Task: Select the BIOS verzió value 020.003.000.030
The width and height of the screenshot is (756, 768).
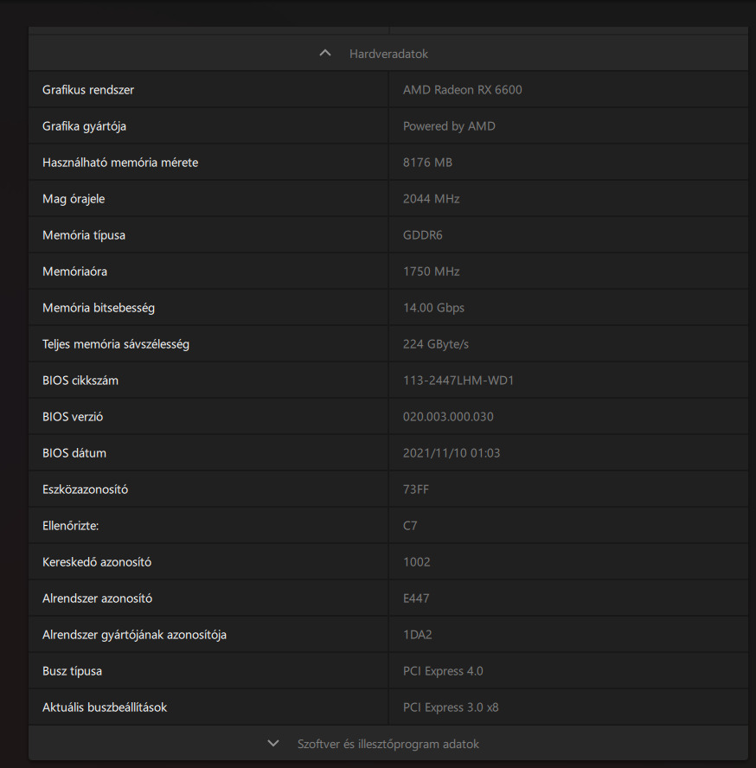Action: click(x=448, y=417)
